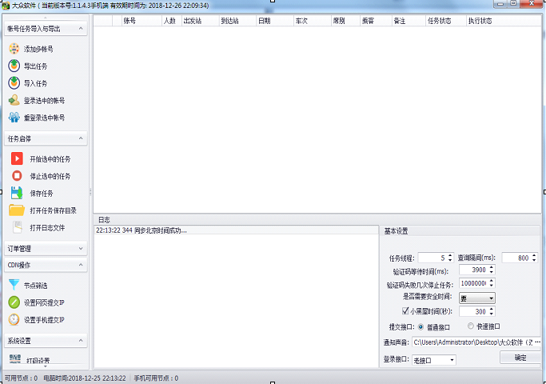
Task: Increase 小黑屋时间 value with up arrow
Action: point(492,309)
